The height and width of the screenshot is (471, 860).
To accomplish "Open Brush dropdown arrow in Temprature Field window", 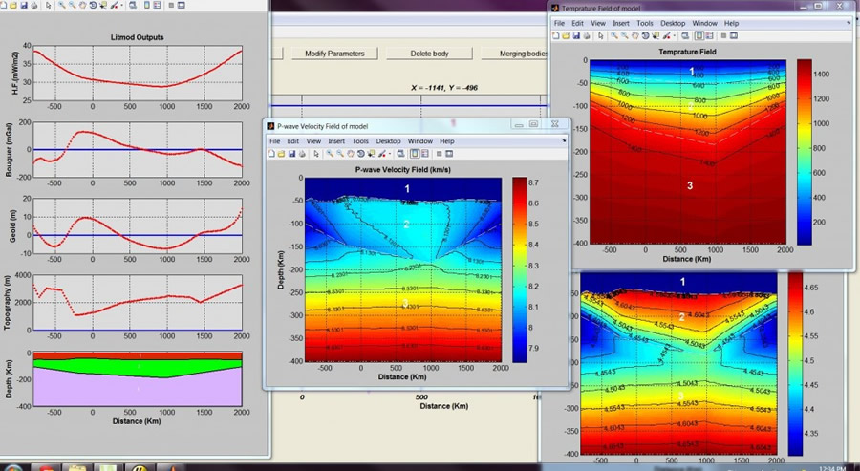I will (675, 35).
